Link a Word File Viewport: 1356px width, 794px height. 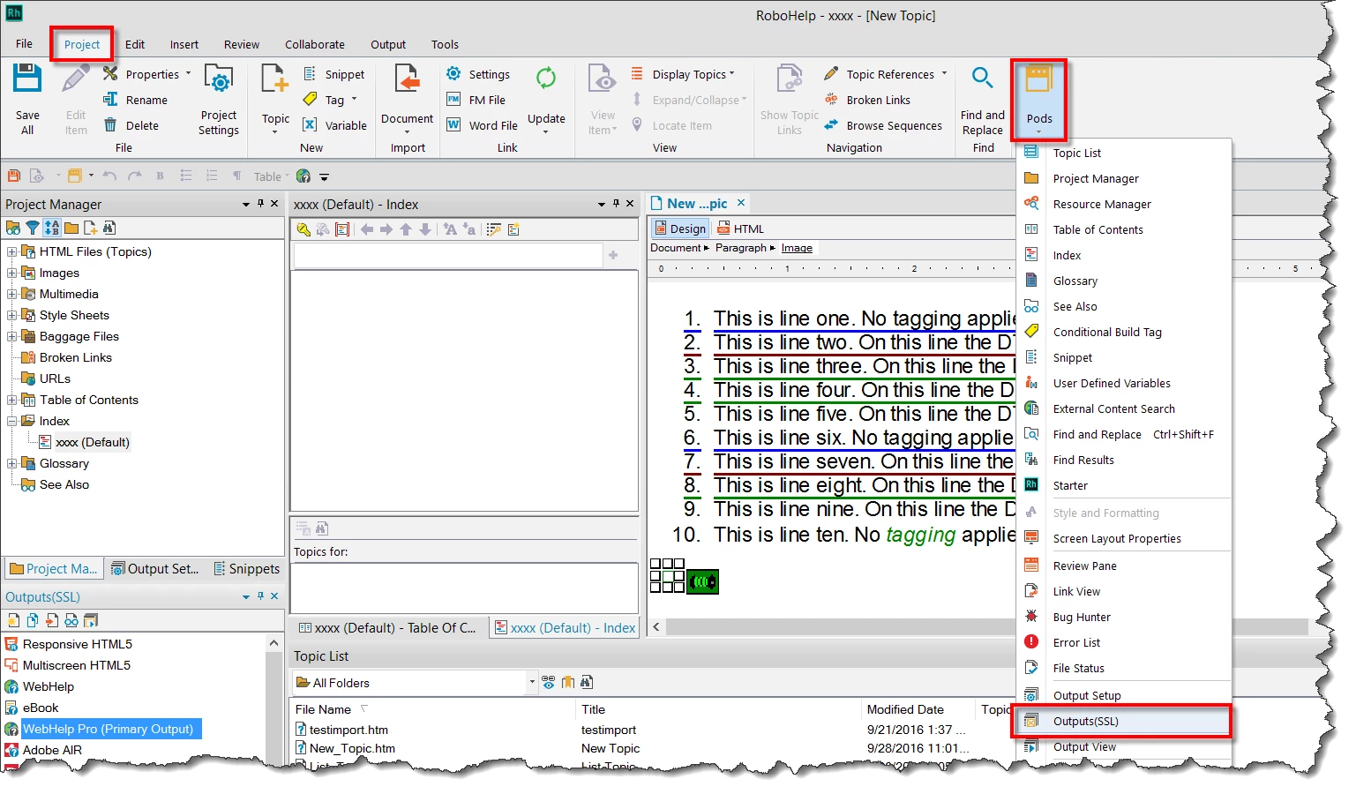pyautogui.click(x=482, y=125)
